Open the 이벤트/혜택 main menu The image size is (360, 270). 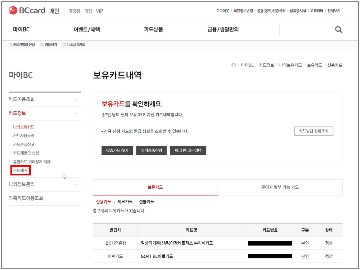tap(86, 30)
